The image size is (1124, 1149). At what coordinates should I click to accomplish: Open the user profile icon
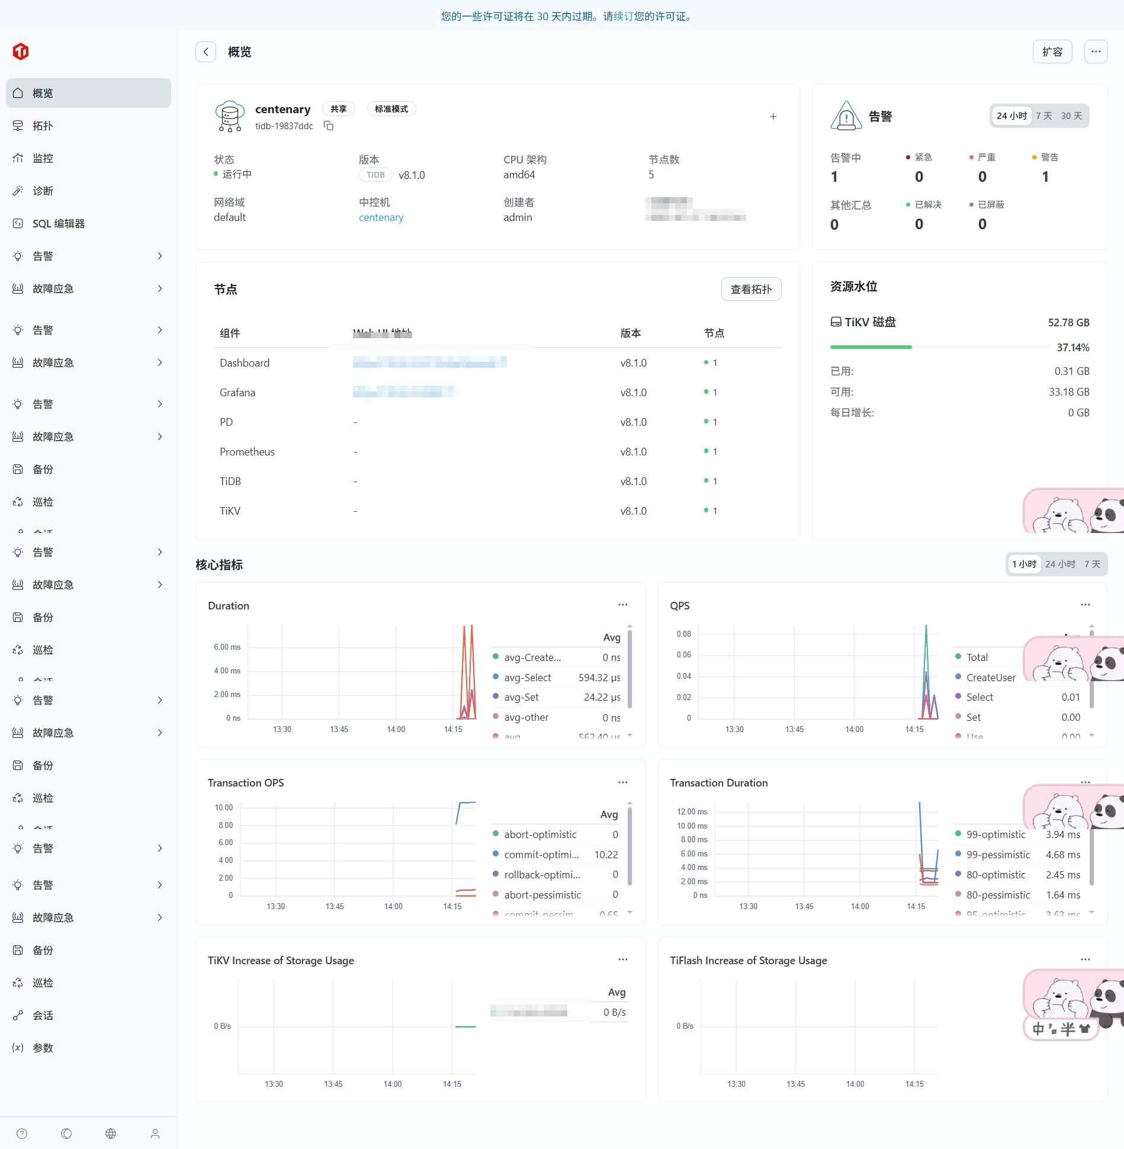point(155,1134)
